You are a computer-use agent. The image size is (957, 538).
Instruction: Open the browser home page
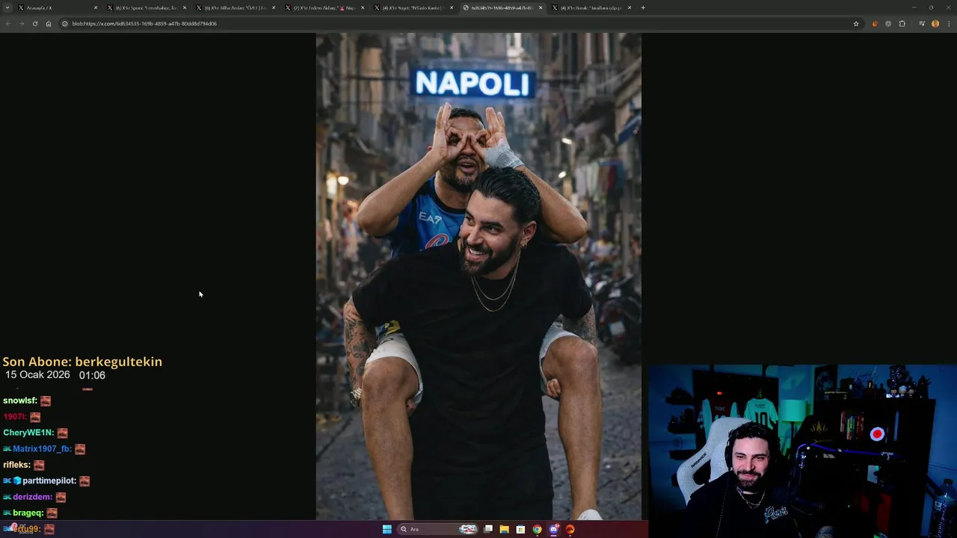pos(49,23)
